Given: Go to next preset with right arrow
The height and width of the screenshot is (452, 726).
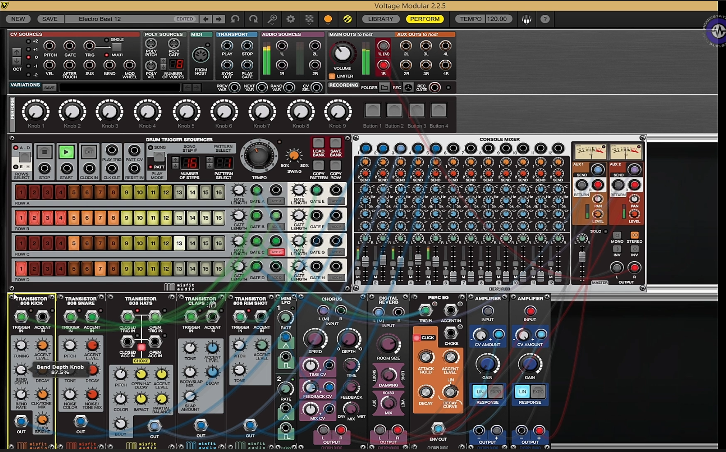Looking at the screenshot, I should point(219,19).
